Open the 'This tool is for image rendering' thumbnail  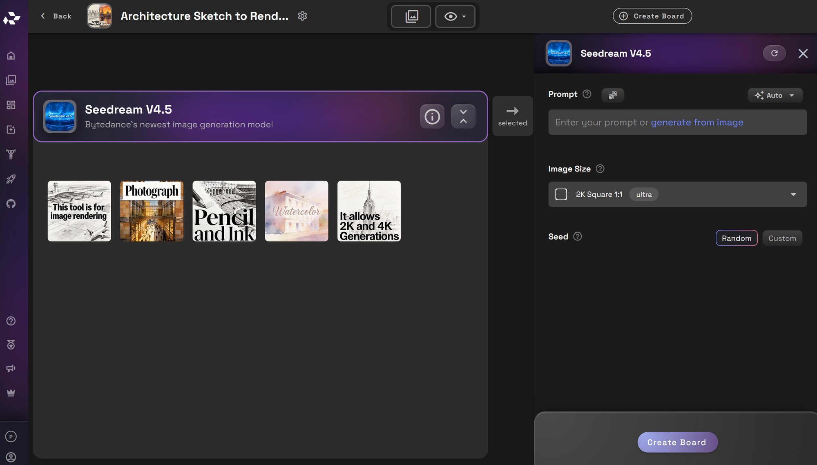click(79, 211)
